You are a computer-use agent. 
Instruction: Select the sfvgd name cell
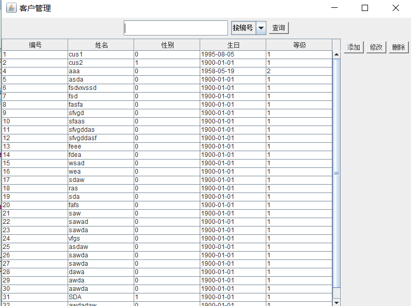[101, 113]
